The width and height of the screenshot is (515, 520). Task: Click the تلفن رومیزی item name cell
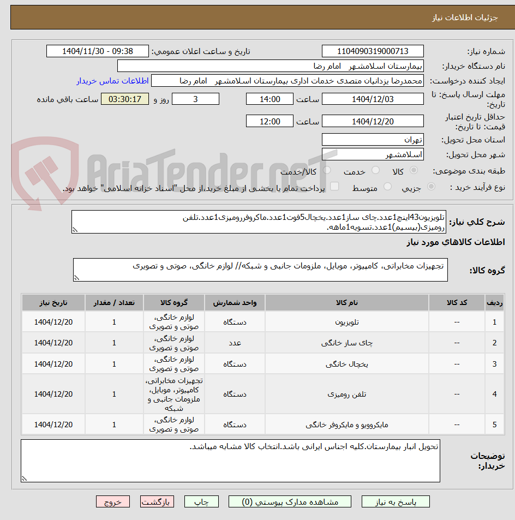point(347,394)
